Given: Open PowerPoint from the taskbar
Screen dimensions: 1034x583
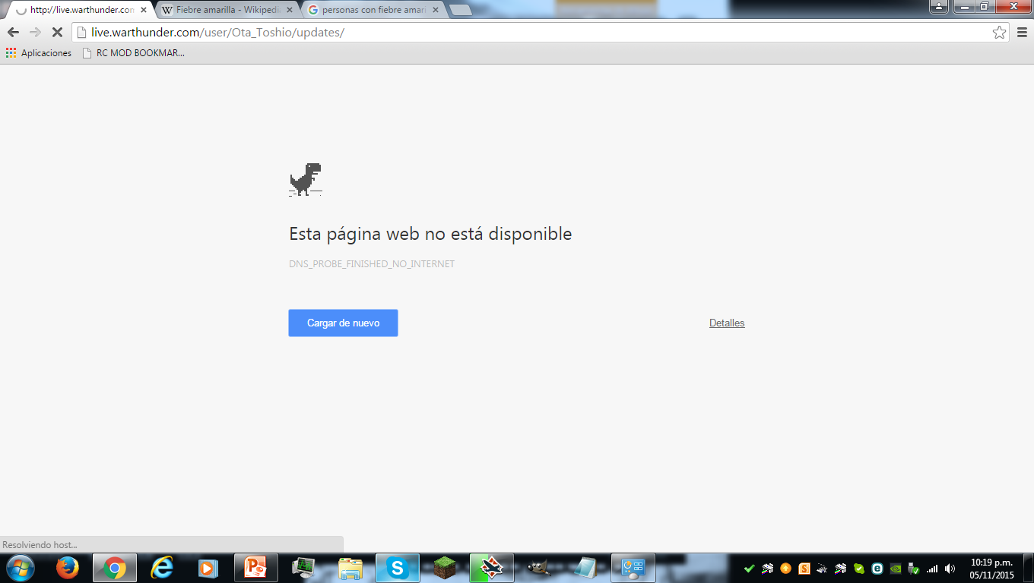Looking at the screenshot, I should (256, 567).
